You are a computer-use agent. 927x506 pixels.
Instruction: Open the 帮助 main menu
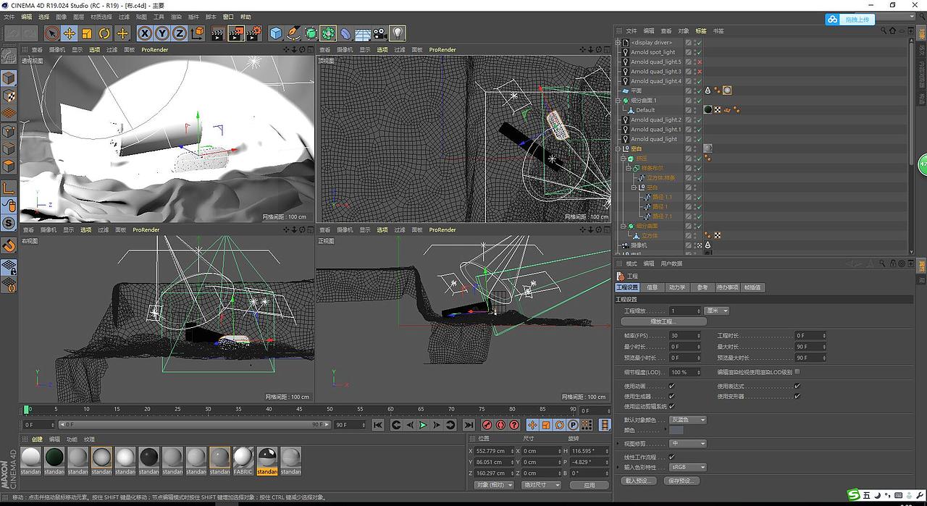coord(246,17)
